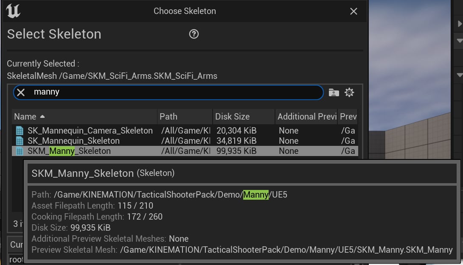Image resolution: width=463 pixels, height=265 pixels.
Task: Sort the list by the Path column
Action: click(x=185, y=117)
